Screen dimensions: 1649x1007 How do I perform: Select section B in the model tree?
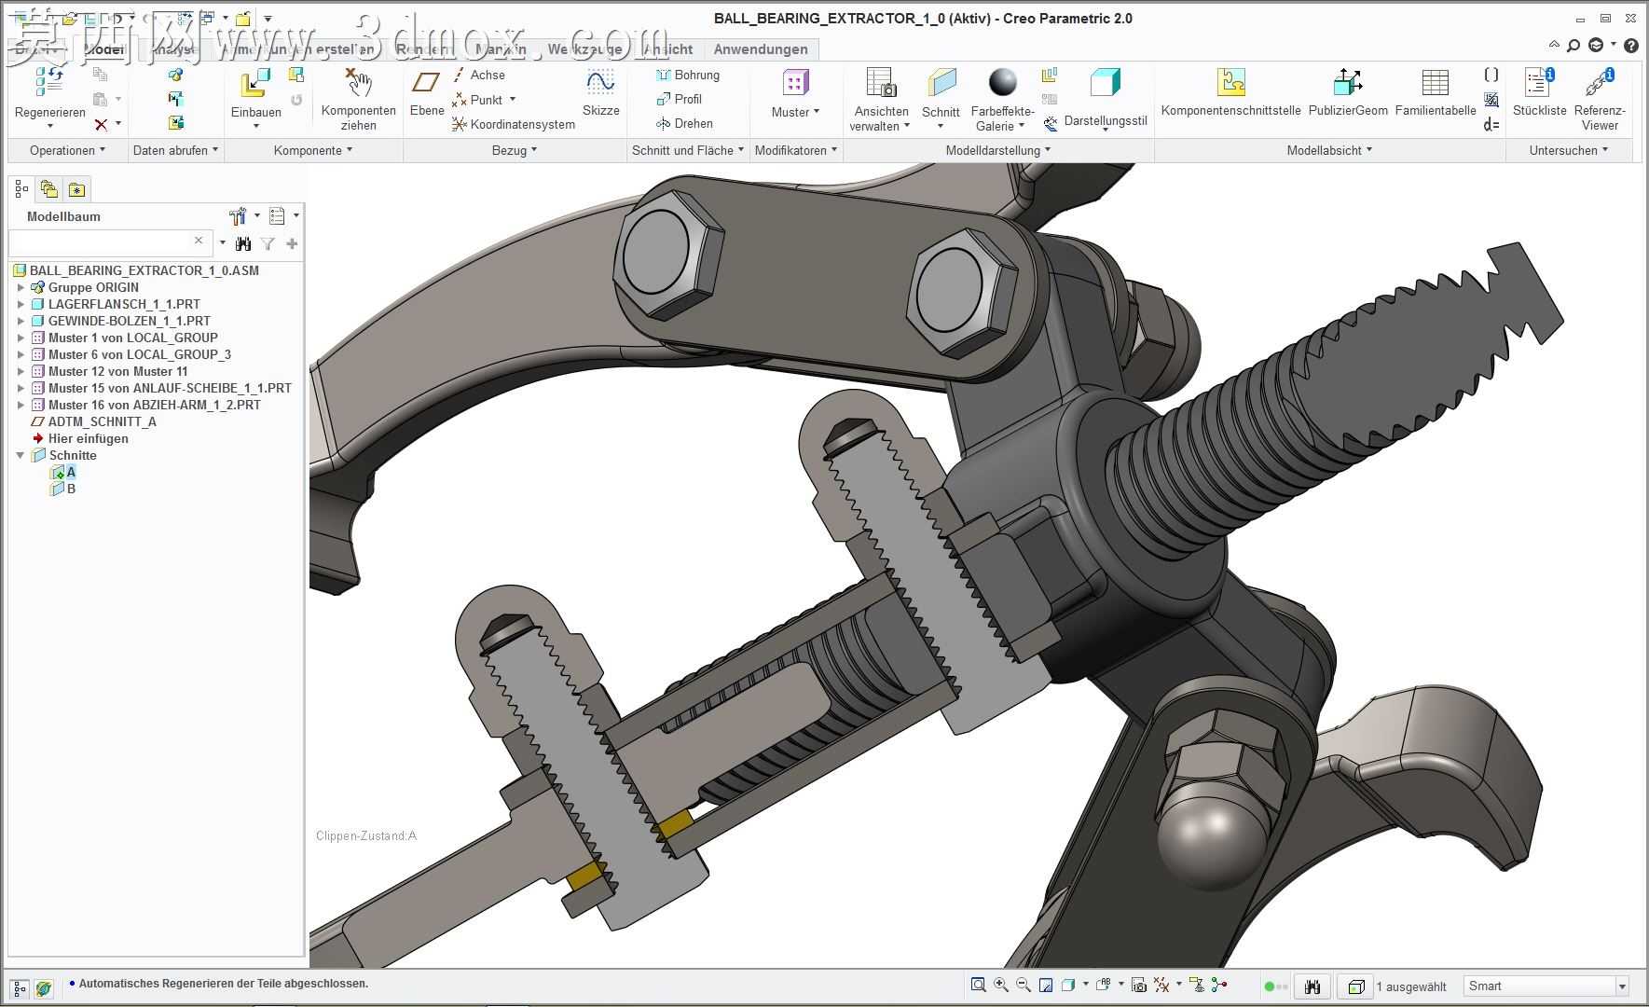(x=62, y=489)
